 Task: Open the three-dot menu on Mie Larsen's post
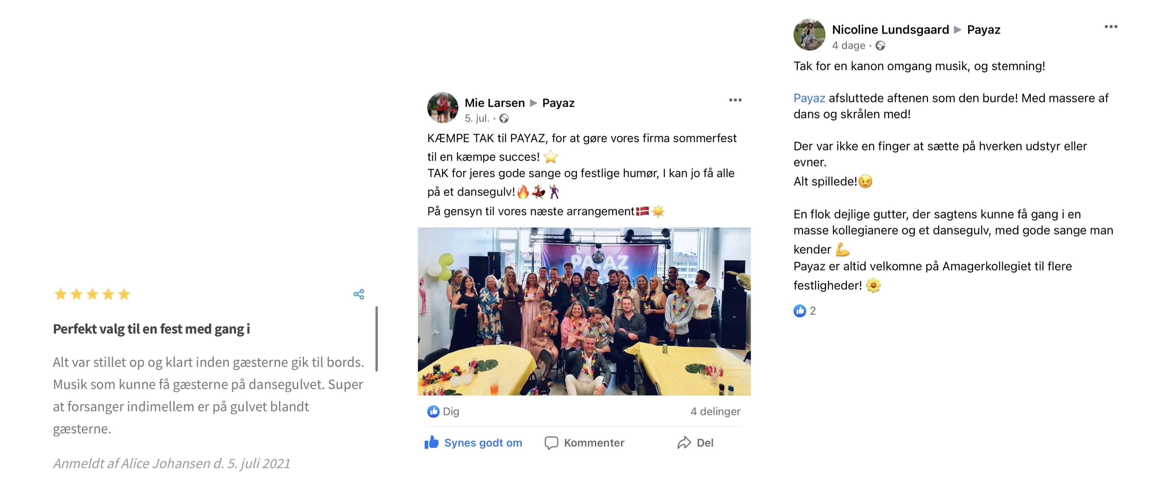[735, 100]
